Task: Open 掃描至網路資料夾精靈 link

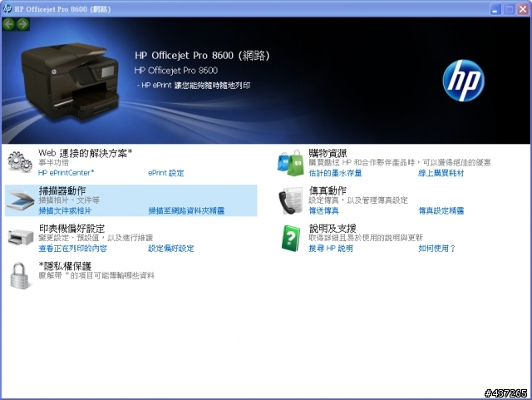Action: tap(186, 211)
